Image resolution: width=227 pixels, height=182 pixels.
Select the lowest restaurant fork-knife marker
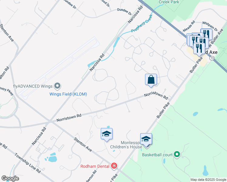199,49
